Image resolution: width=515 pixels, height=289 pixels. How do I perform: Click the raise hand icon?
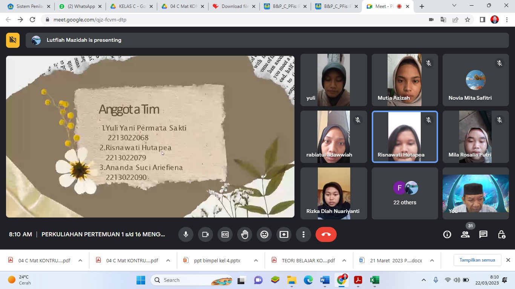[245, 234]
